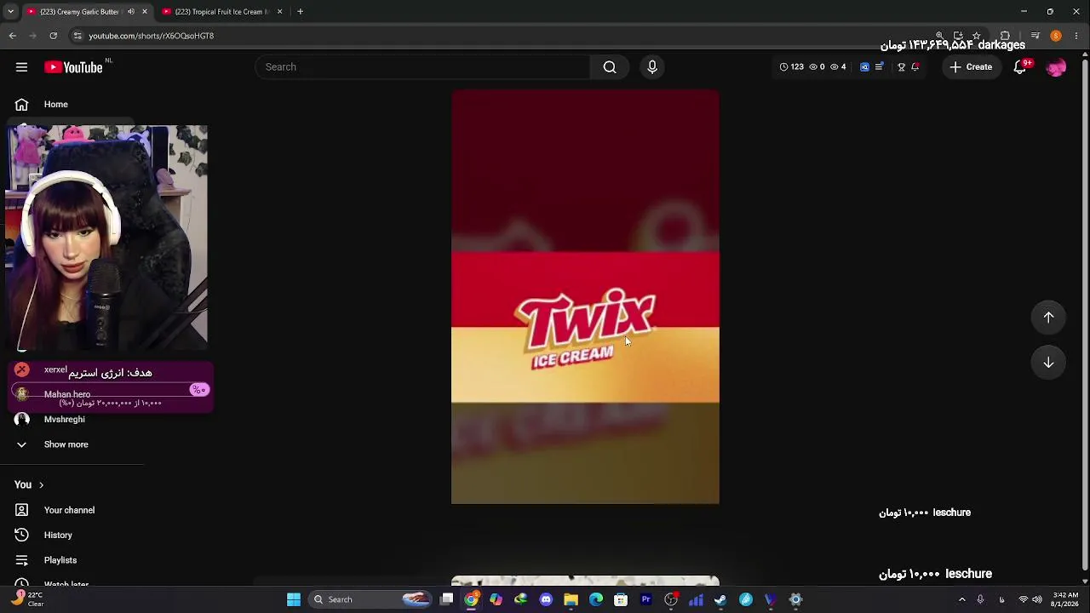
Task: Go to the previous Short video
Action: tap(1048, 318)
